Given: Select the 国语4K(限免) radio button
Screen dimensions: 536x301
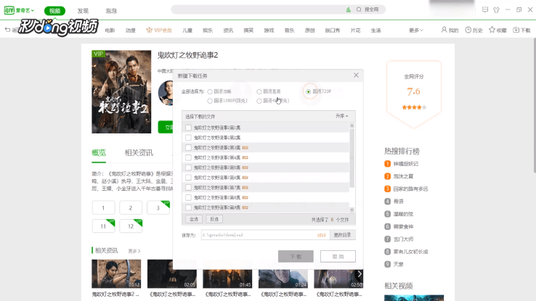Looking at the screenshot, I should [x=259, y=101].
